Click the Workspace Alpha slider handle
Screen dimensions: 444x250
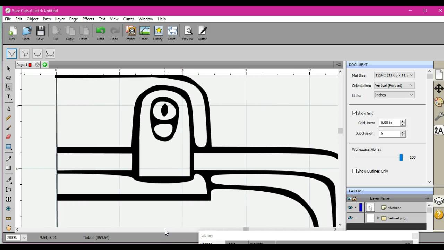[401, 158]
